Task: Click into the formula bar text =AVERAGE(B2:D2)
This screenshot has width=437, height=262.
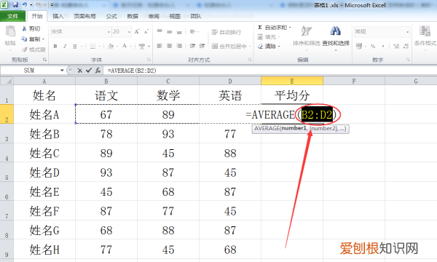Action: 132,71
